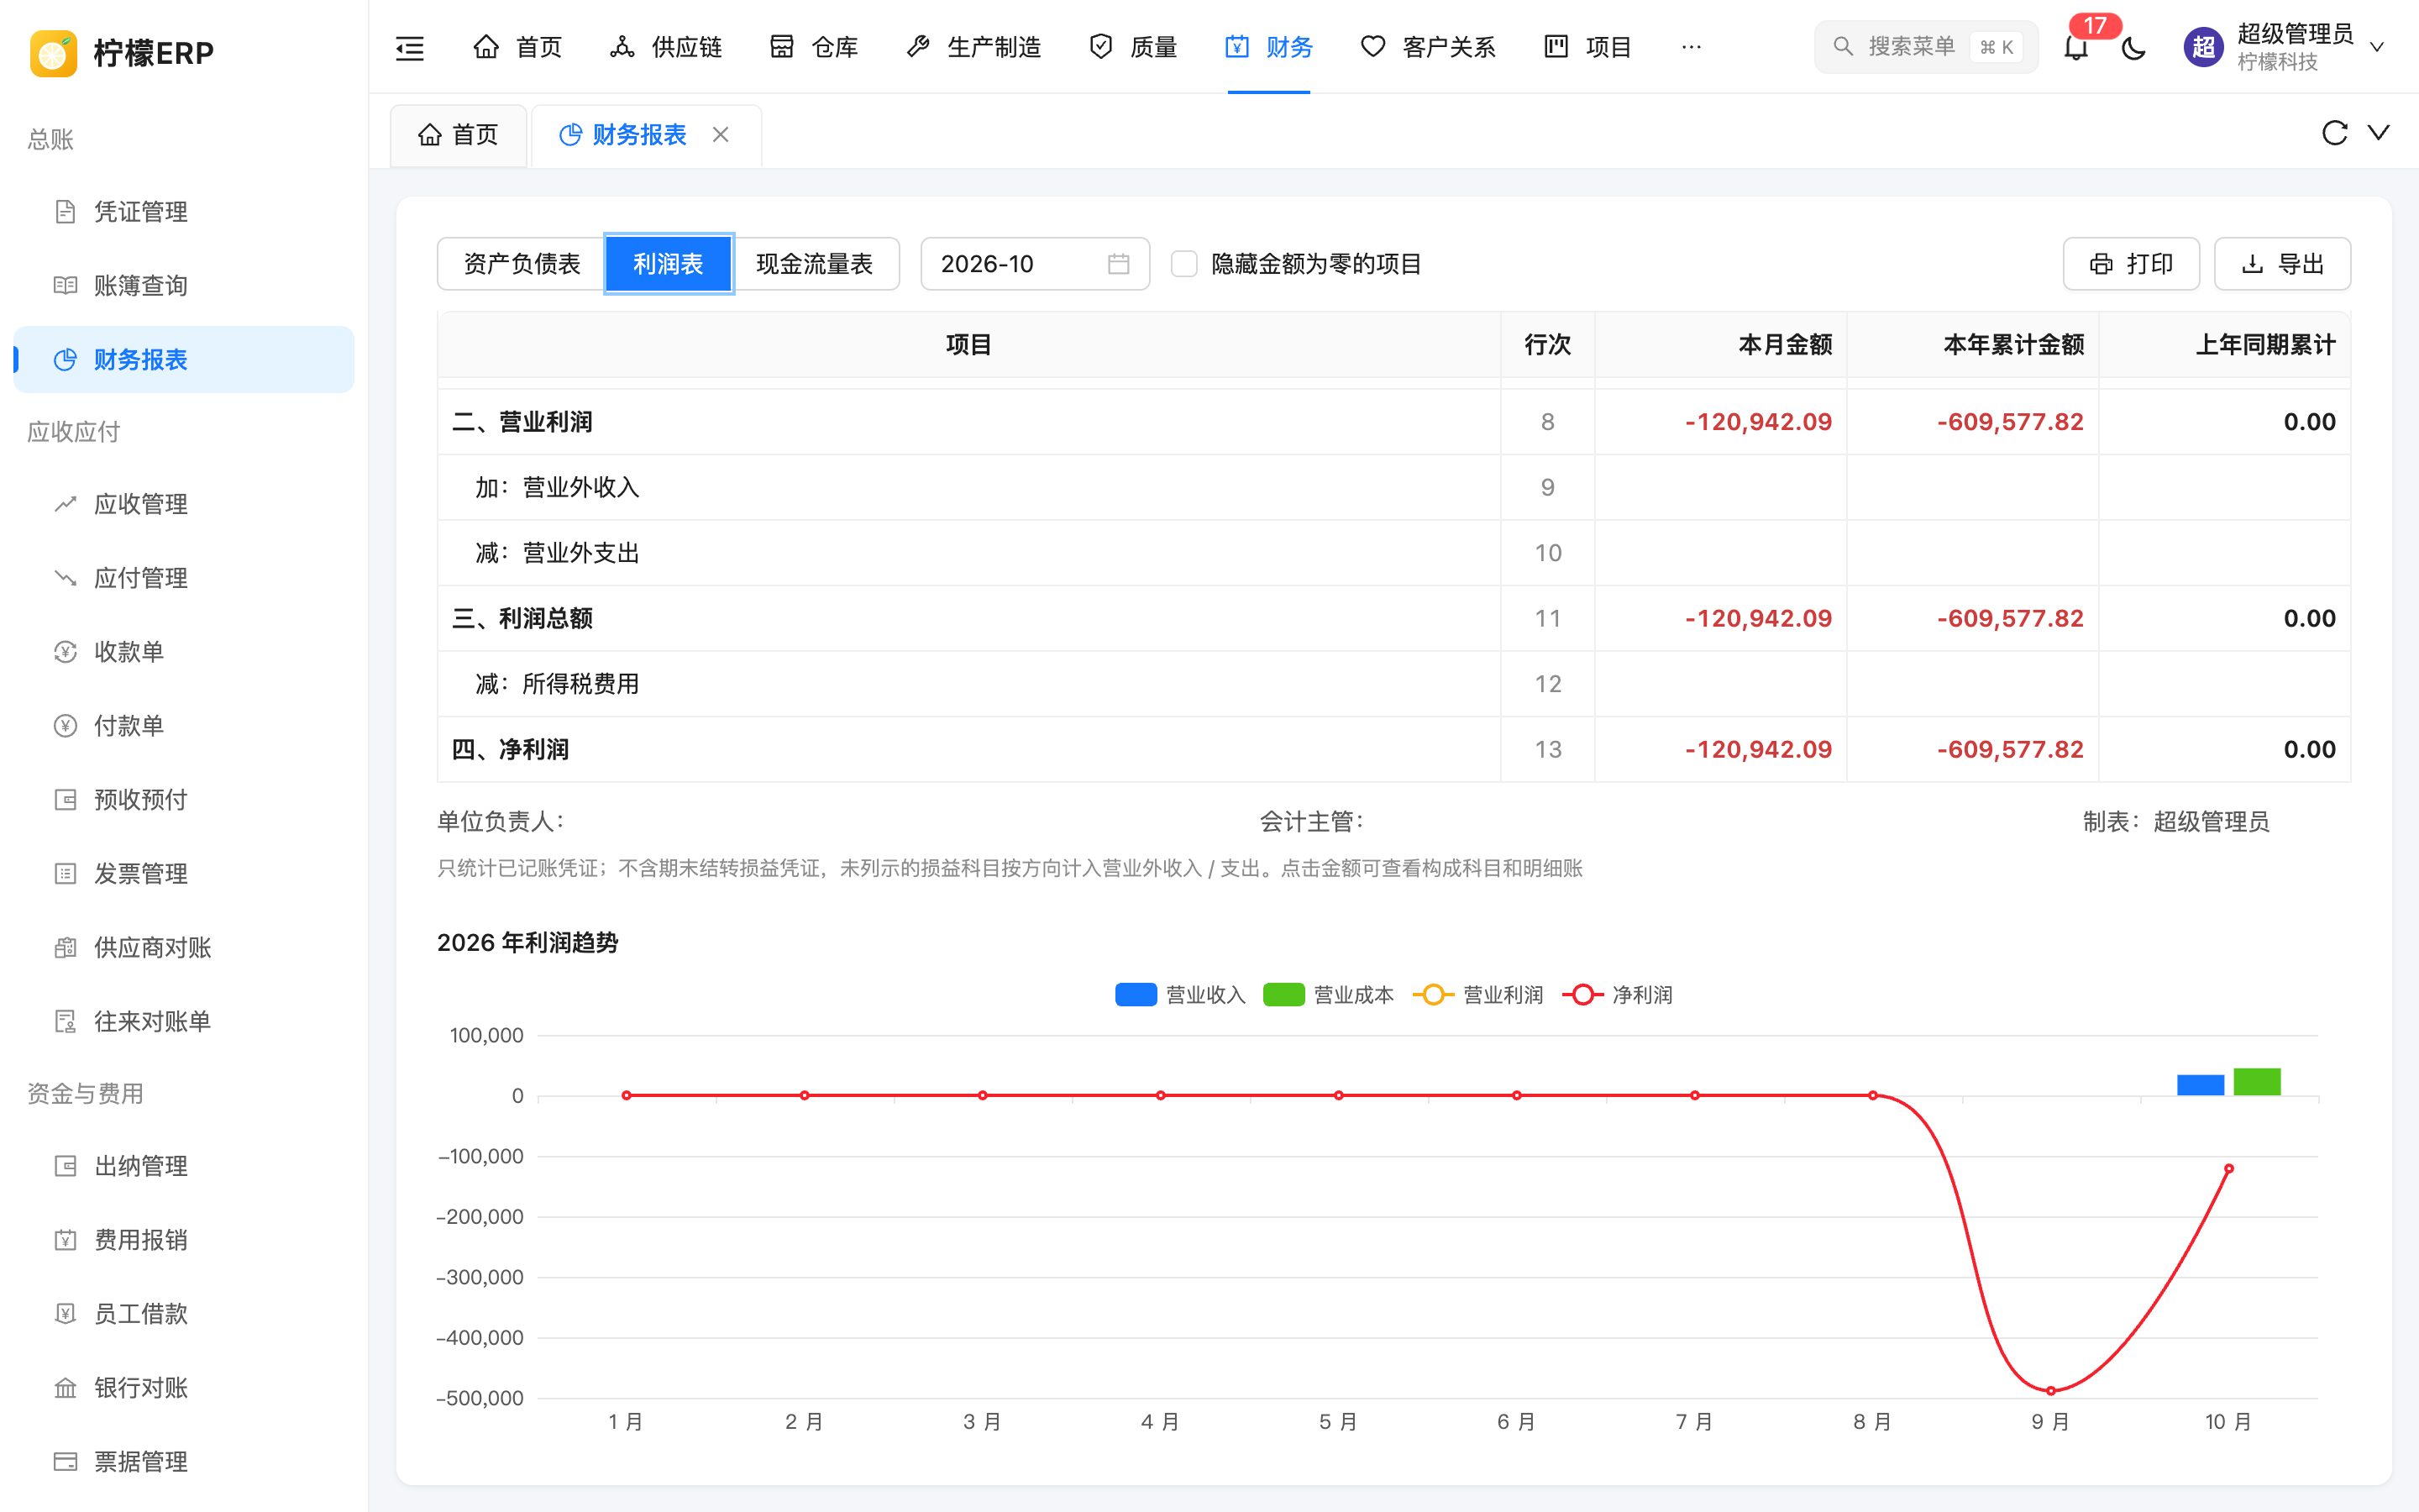This screenshot has height=1512, width=2419.
Task: Close the 财务报表 tab
Action: coord(721,134)
